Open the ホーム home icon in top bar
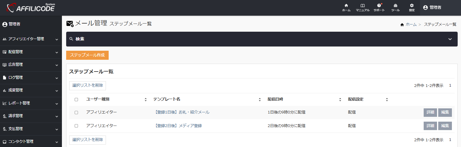 click(x=346, y=5)
